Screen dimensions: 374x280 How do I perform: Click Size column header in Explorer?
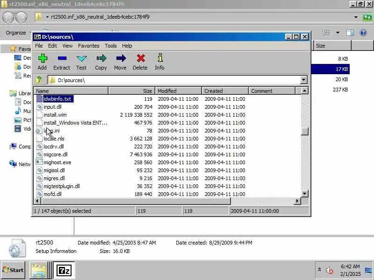(x=332, y=46)
